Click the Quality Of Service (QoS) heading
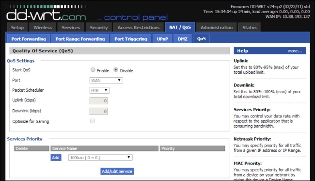This screenshot has height=181, width=315. pos(43,51)
